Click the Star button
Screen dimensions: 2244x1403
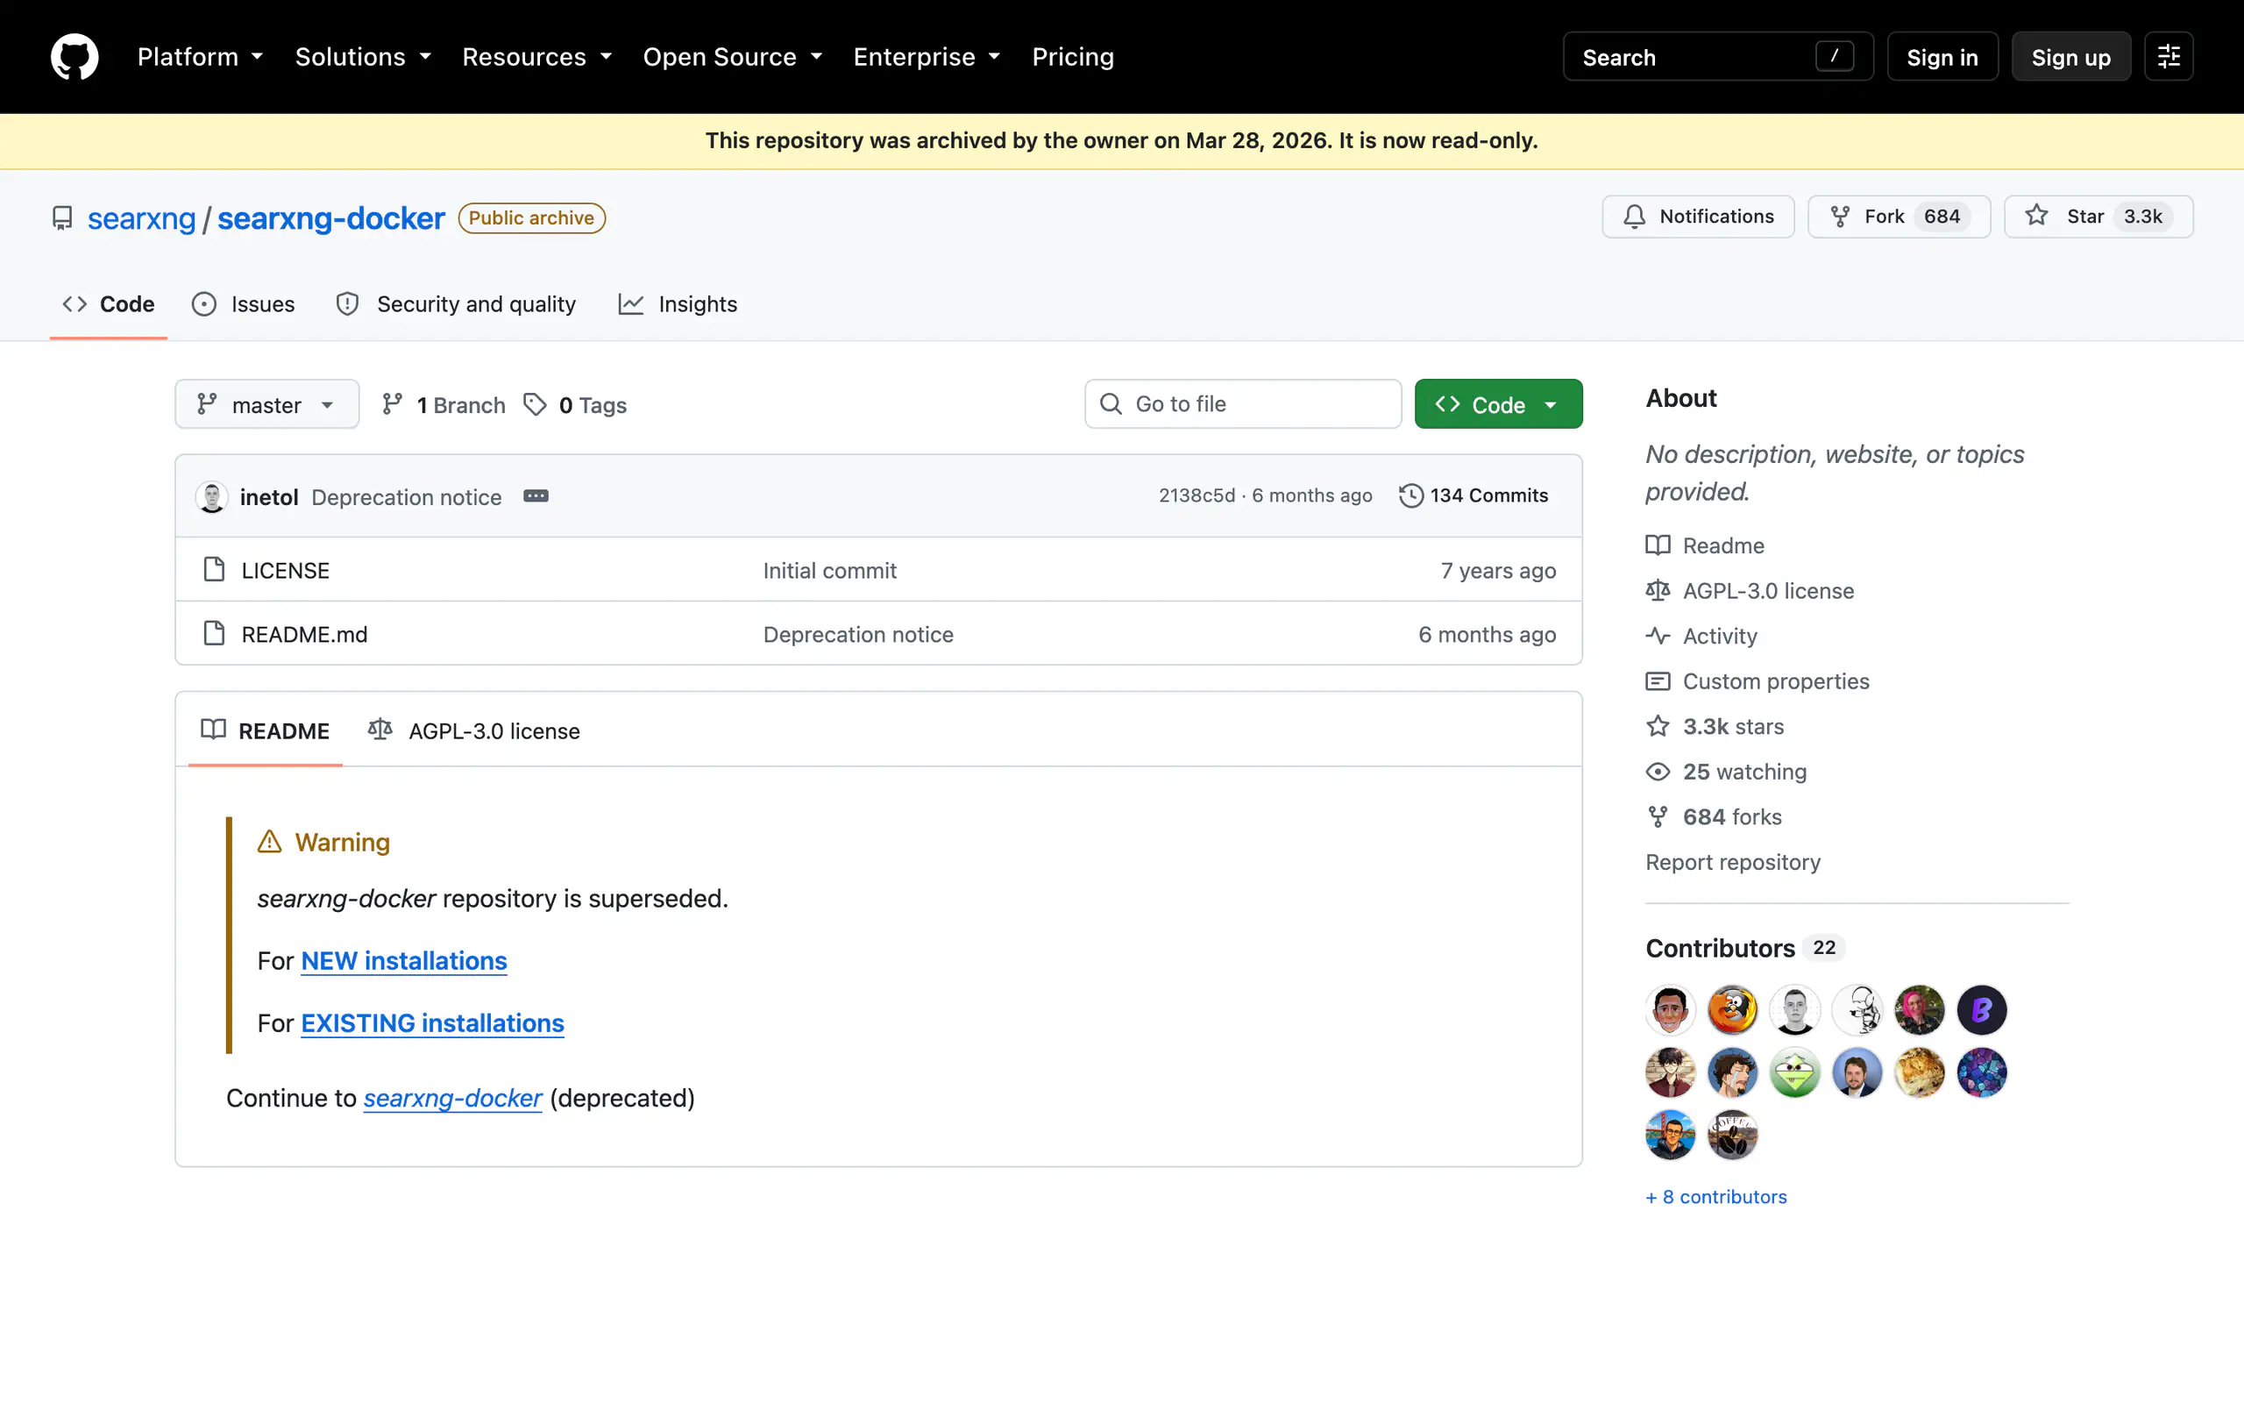(x=2098, y=217)
